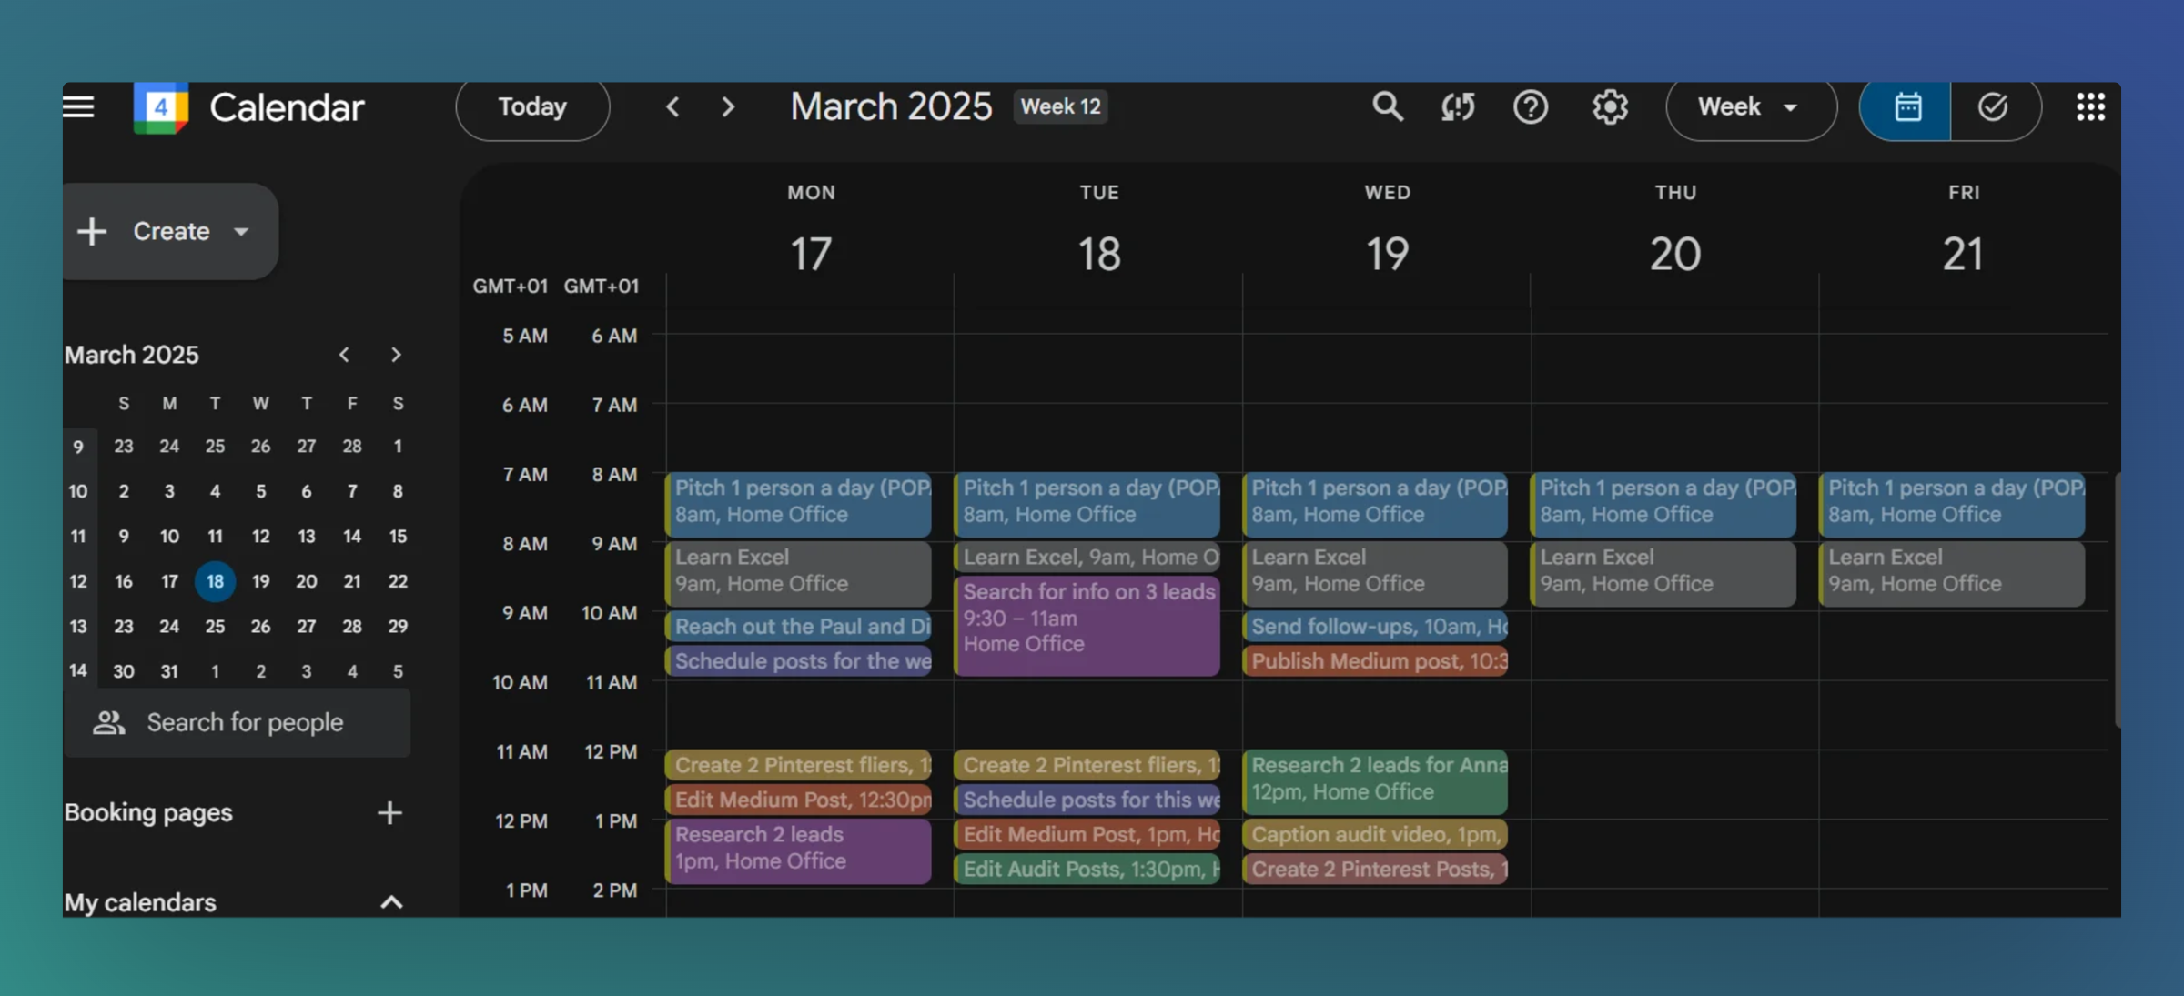The height and width of the screenshot is (996, 2184).
Task: Open Publish Medium post event
Action: (1375, 661)
